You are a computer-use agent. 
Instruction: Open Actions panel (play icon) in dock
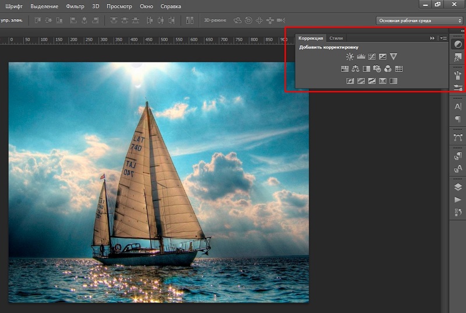tap(458, 200)
